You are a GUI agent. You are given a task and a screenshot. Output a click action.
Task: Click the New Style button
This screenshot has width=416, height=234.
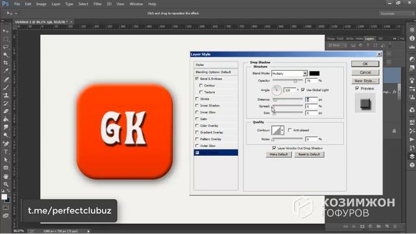365,81
